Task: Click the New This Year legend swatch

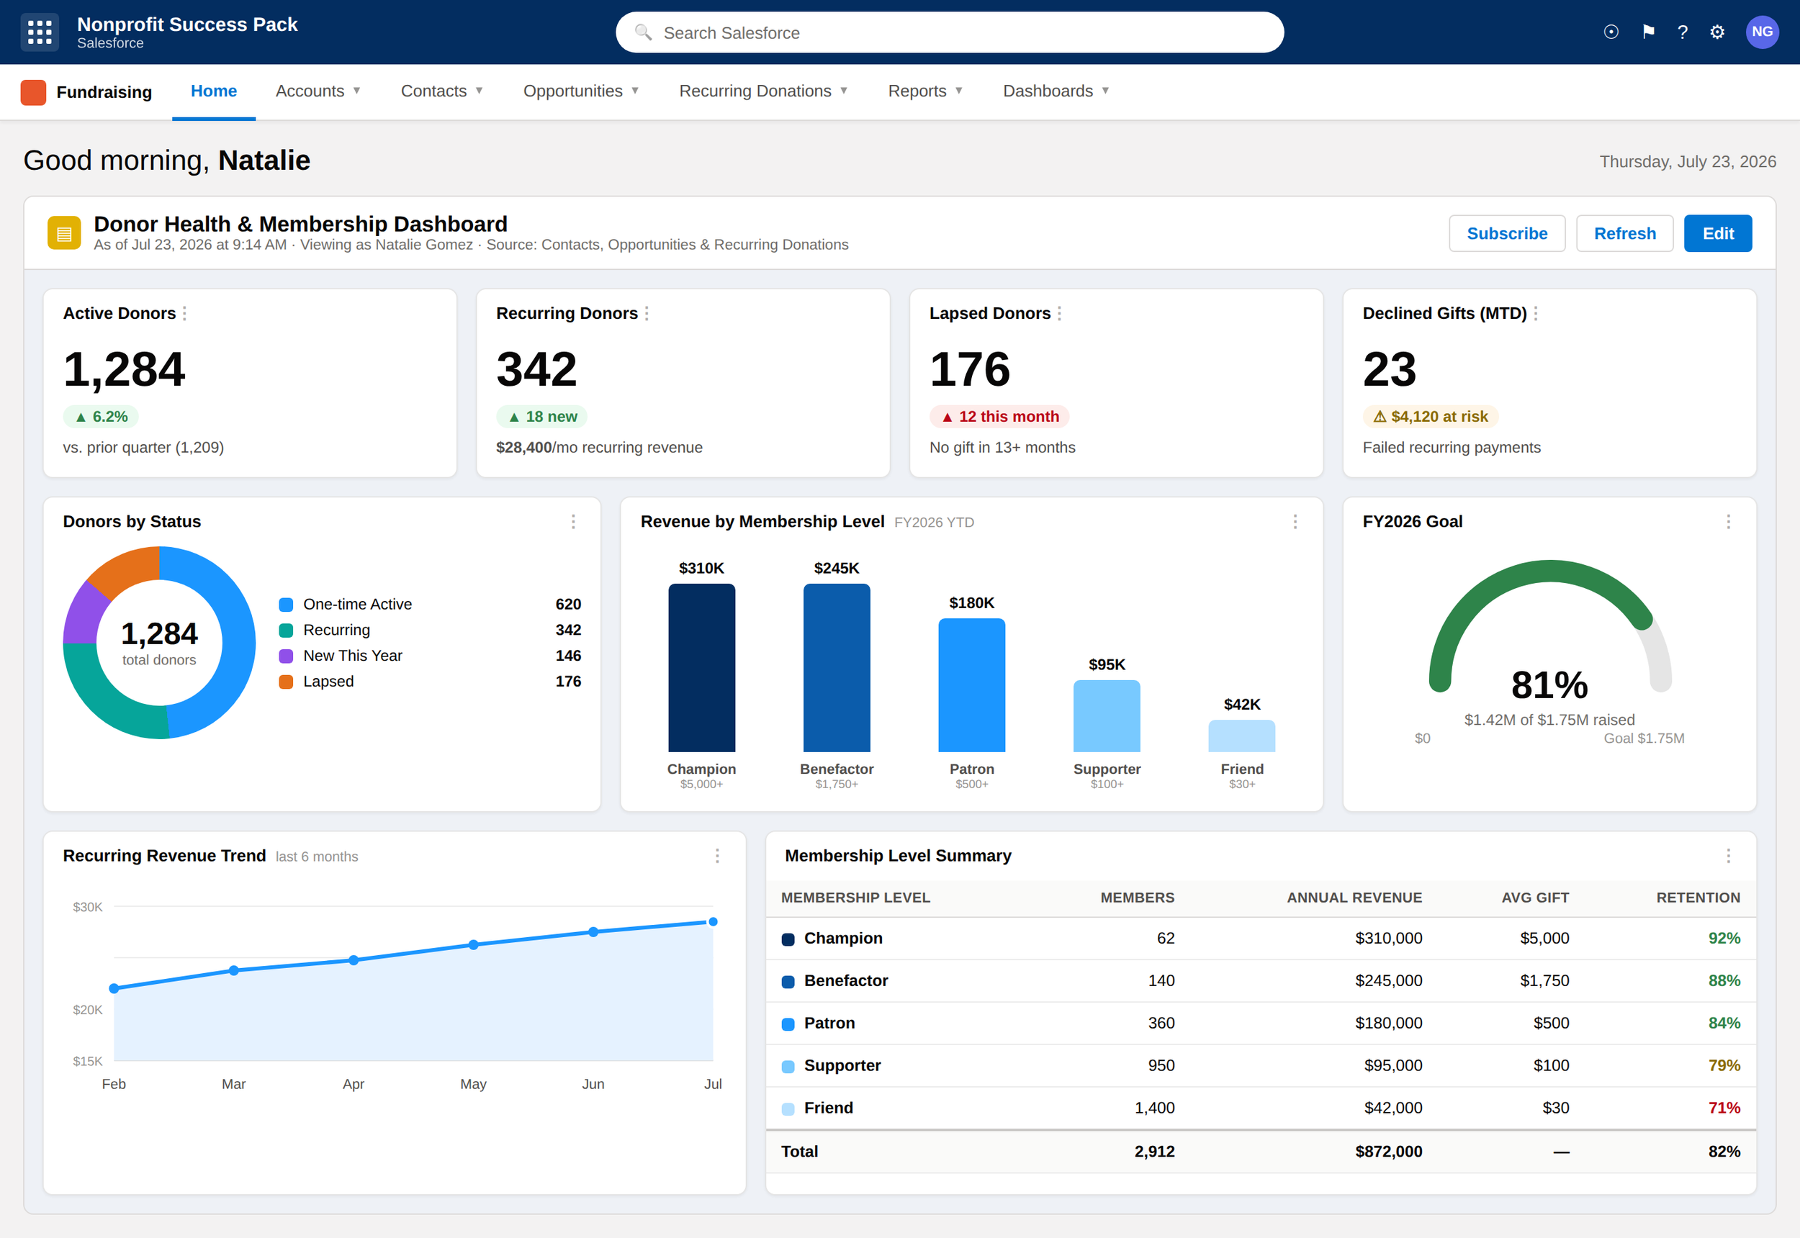Action: tap(287, 656)
